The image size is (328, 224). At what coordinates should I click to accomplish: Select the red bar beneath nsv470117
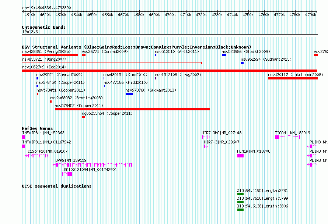pyautogui.click(x=293, y=78)
